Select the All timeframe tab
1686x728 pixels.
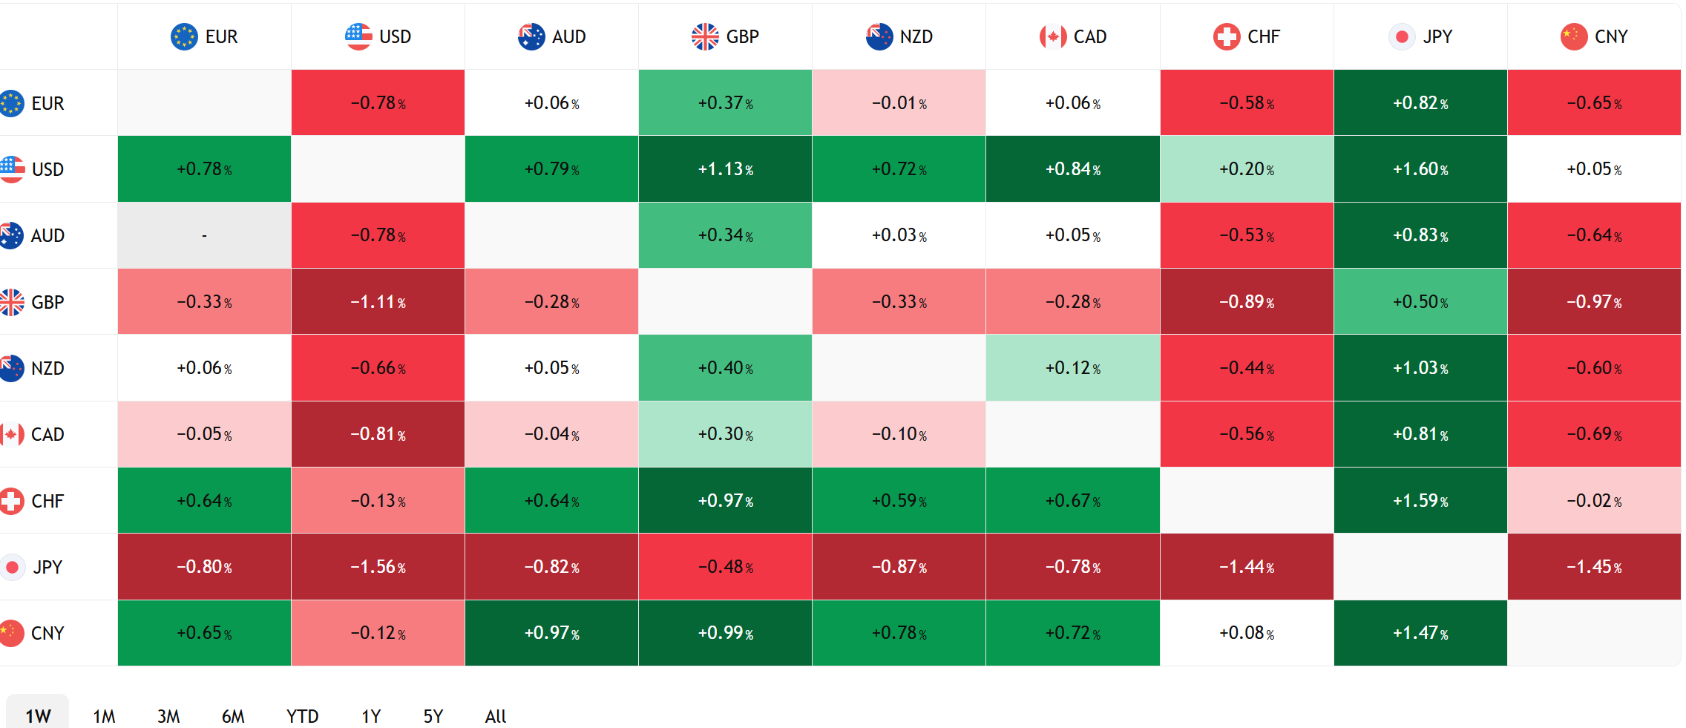[496, 715]
